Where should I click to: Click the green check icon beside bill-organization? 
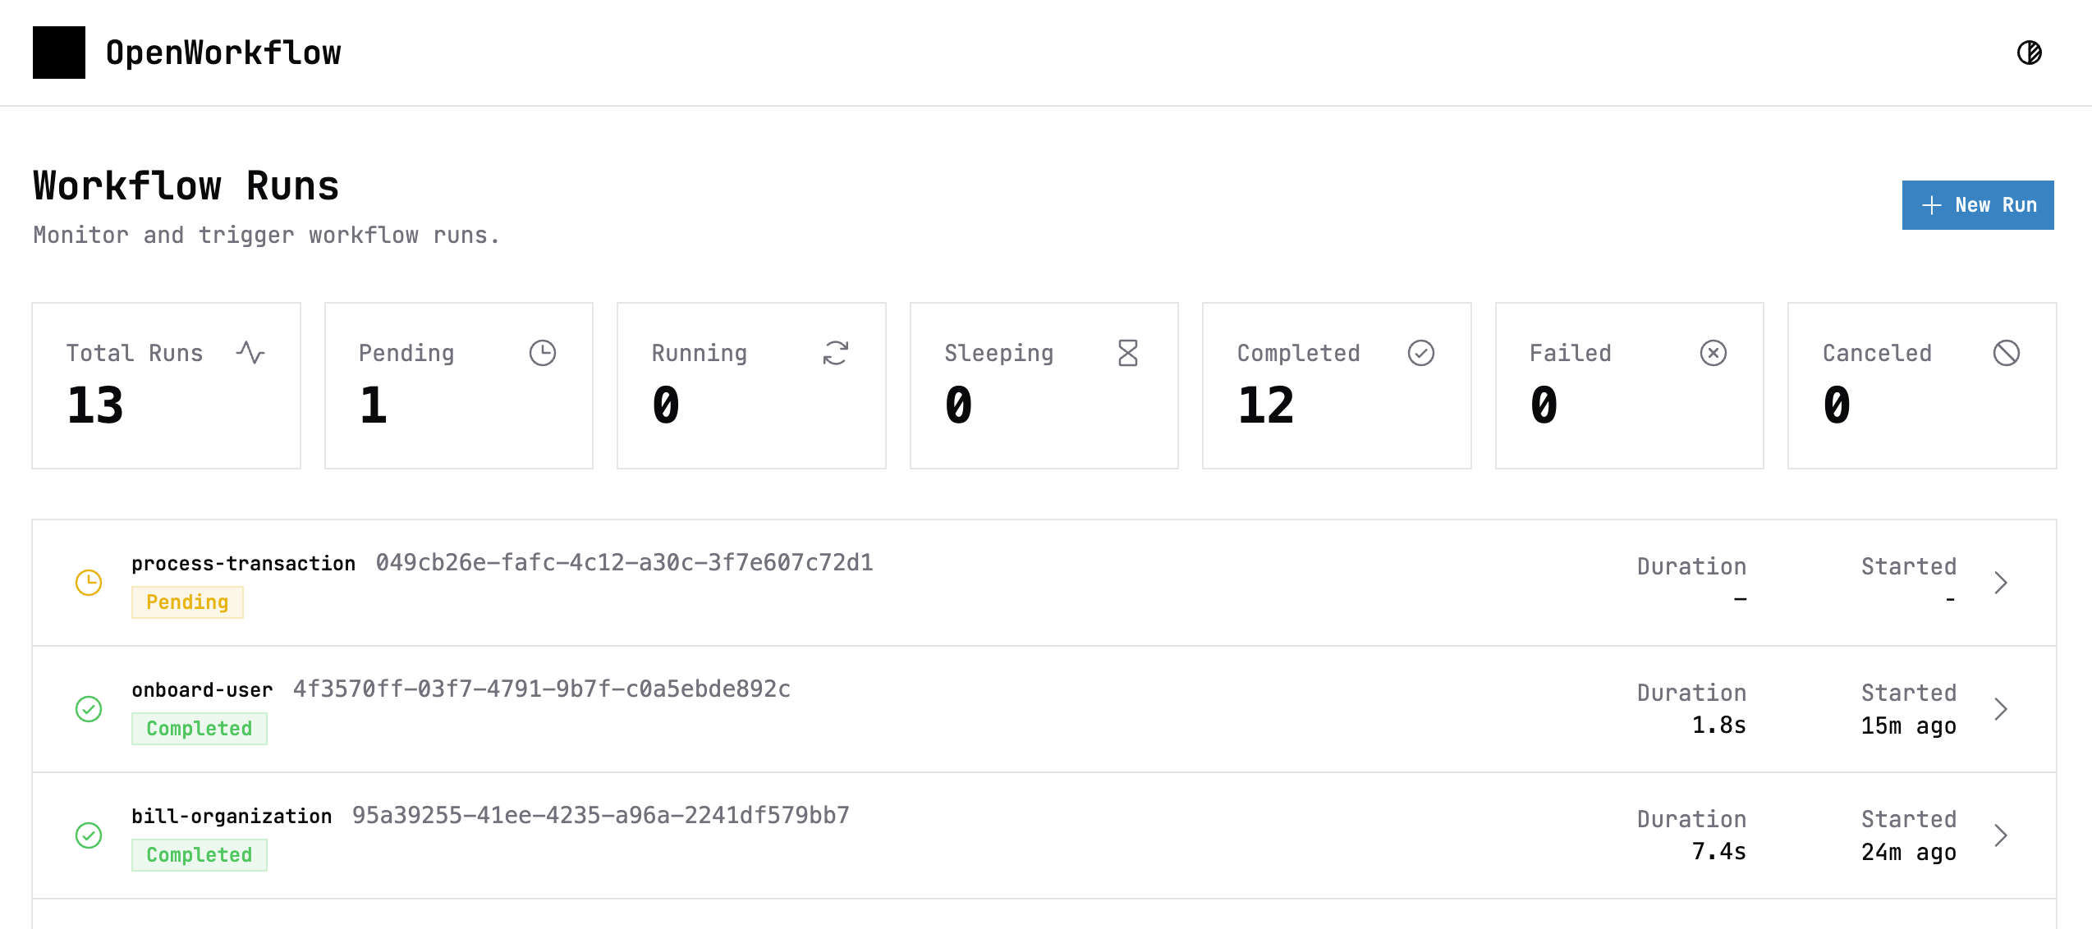click(x=89, y=835)
